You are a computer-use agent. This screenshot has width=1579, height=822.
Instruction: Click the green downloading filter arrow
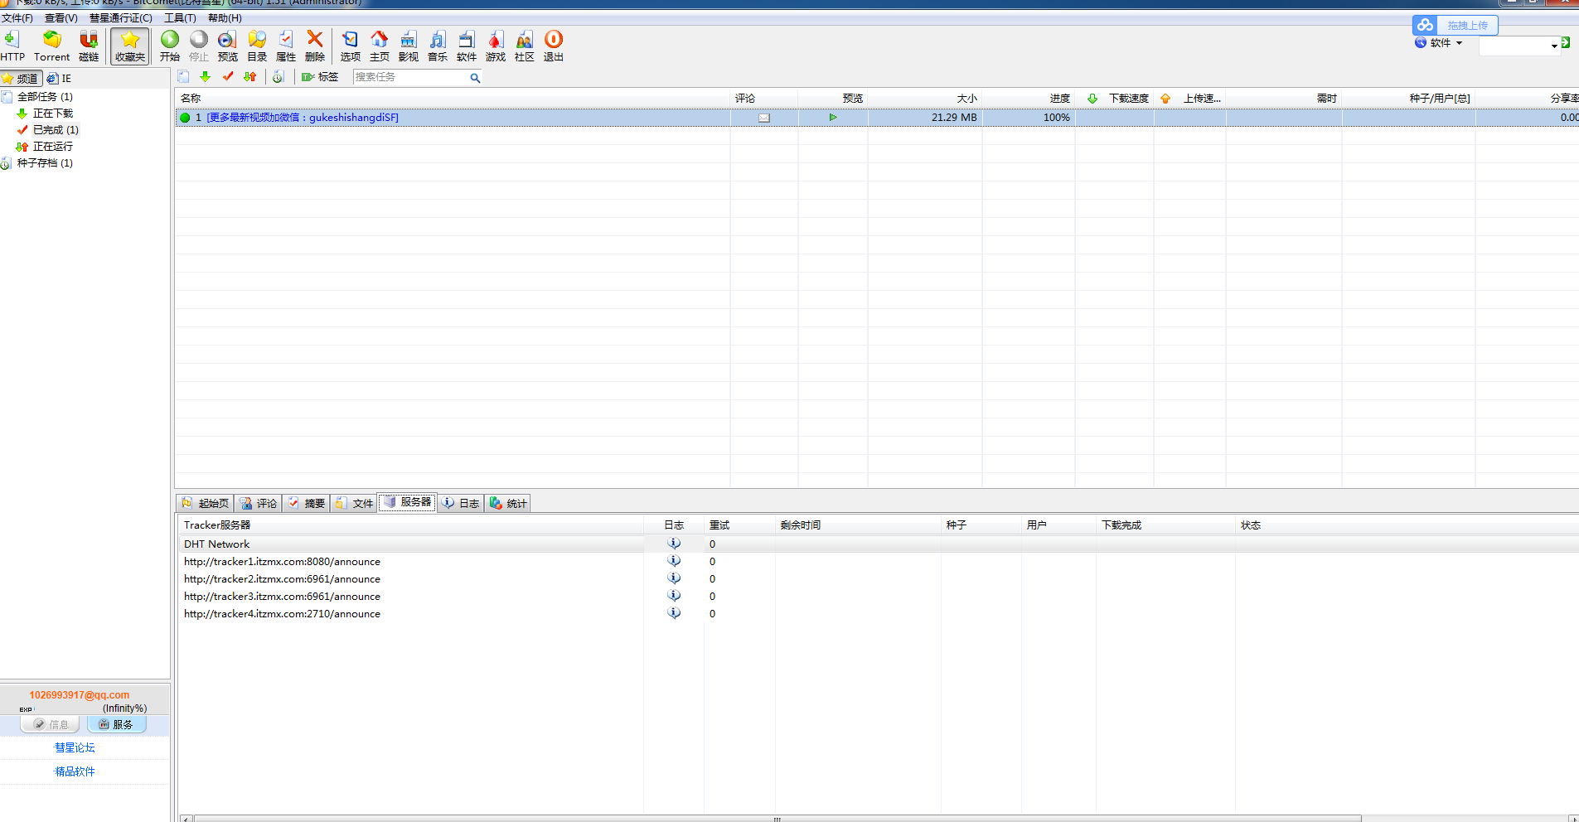coord(206,77)
